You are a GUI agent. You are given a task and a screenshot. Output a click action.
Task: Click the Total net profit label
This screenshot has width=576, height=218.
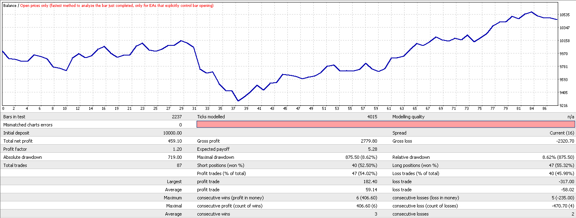coord(18,141)
